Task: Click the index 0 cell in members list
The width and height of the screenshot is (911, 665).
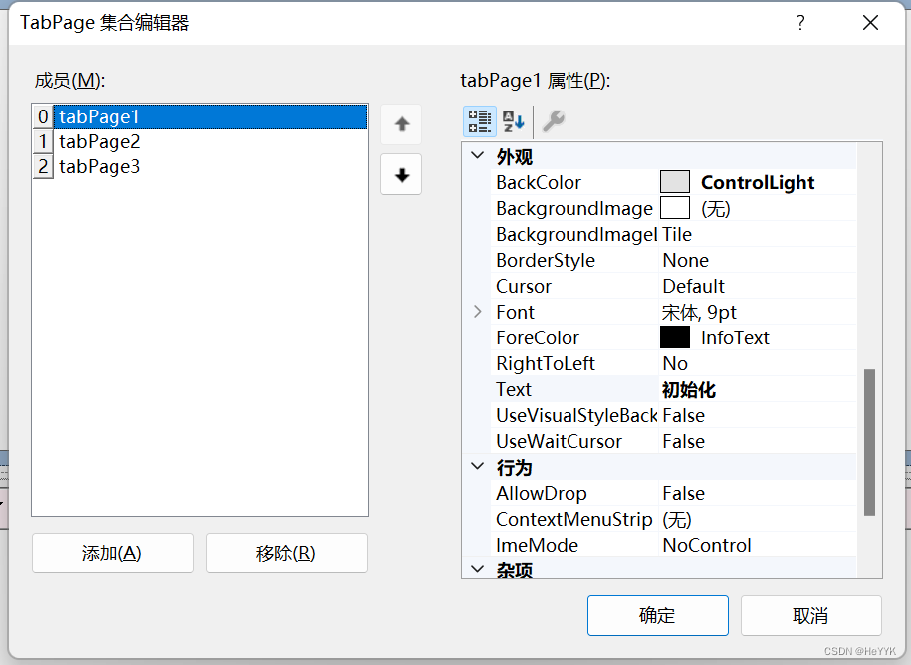Action: (x=43, y=116)
